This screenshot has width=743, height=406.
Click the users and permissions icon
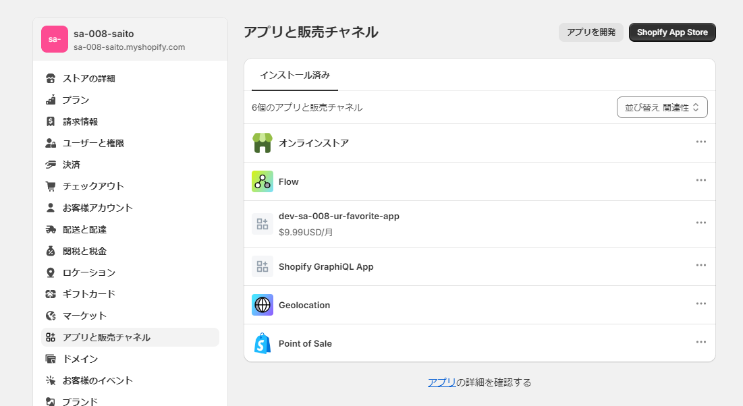pos(51,143)
